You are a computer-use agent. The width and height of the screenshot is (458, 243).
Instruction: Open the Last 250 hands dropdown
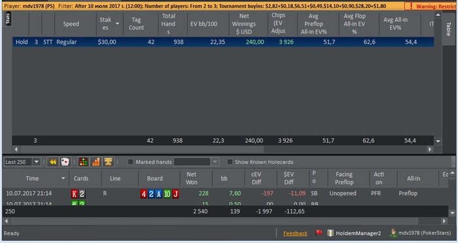[x=37, y=162]
